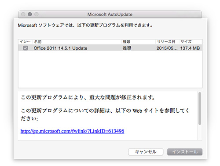The height and width of the screenshot is (166, 220).
Task: Click the 推奨 type cell
Action: pyautogui.click(x=127, y=48)
